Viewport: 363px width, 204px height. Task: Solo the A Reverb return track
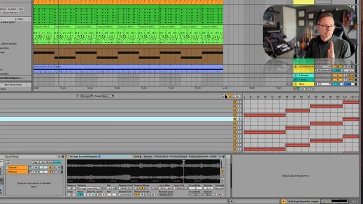345,75
